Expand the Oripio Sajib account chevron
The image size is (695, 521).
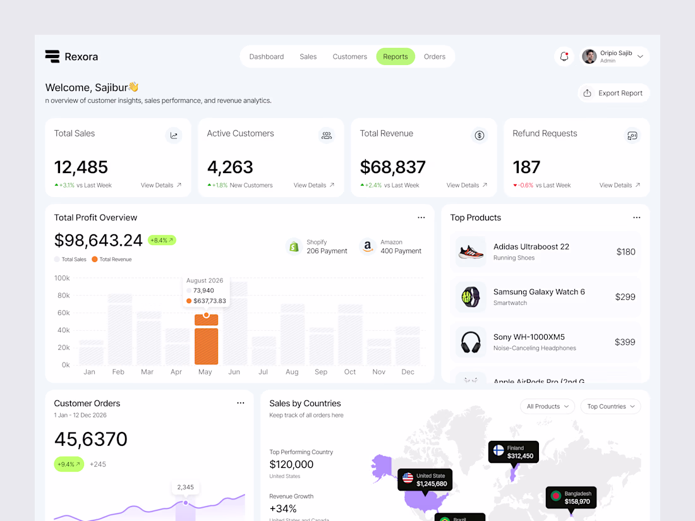(640, 56)
